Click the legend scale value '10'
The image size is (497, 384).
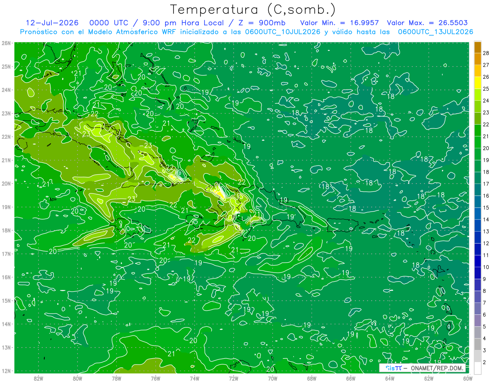[x=486, y=267]
